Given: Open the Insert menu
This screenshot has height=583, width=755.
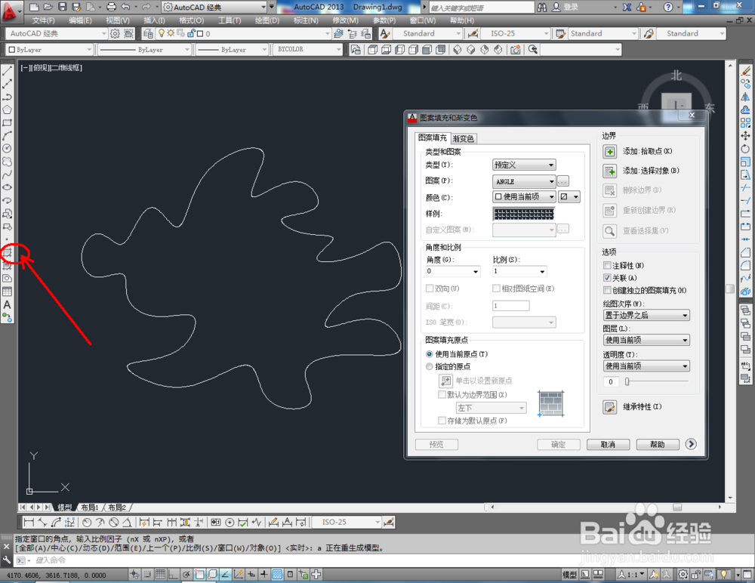Looking at the screenshot, I should tap(154, 20).
